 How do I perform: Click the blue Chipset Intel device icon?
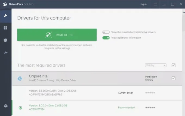coord(20,79)
